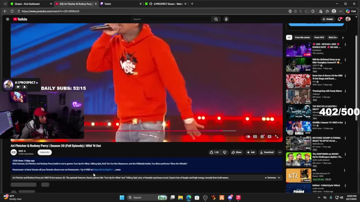Screen dimensions: 360x202
Task: Open the Create menu button
Action: (x=328, y=19)
